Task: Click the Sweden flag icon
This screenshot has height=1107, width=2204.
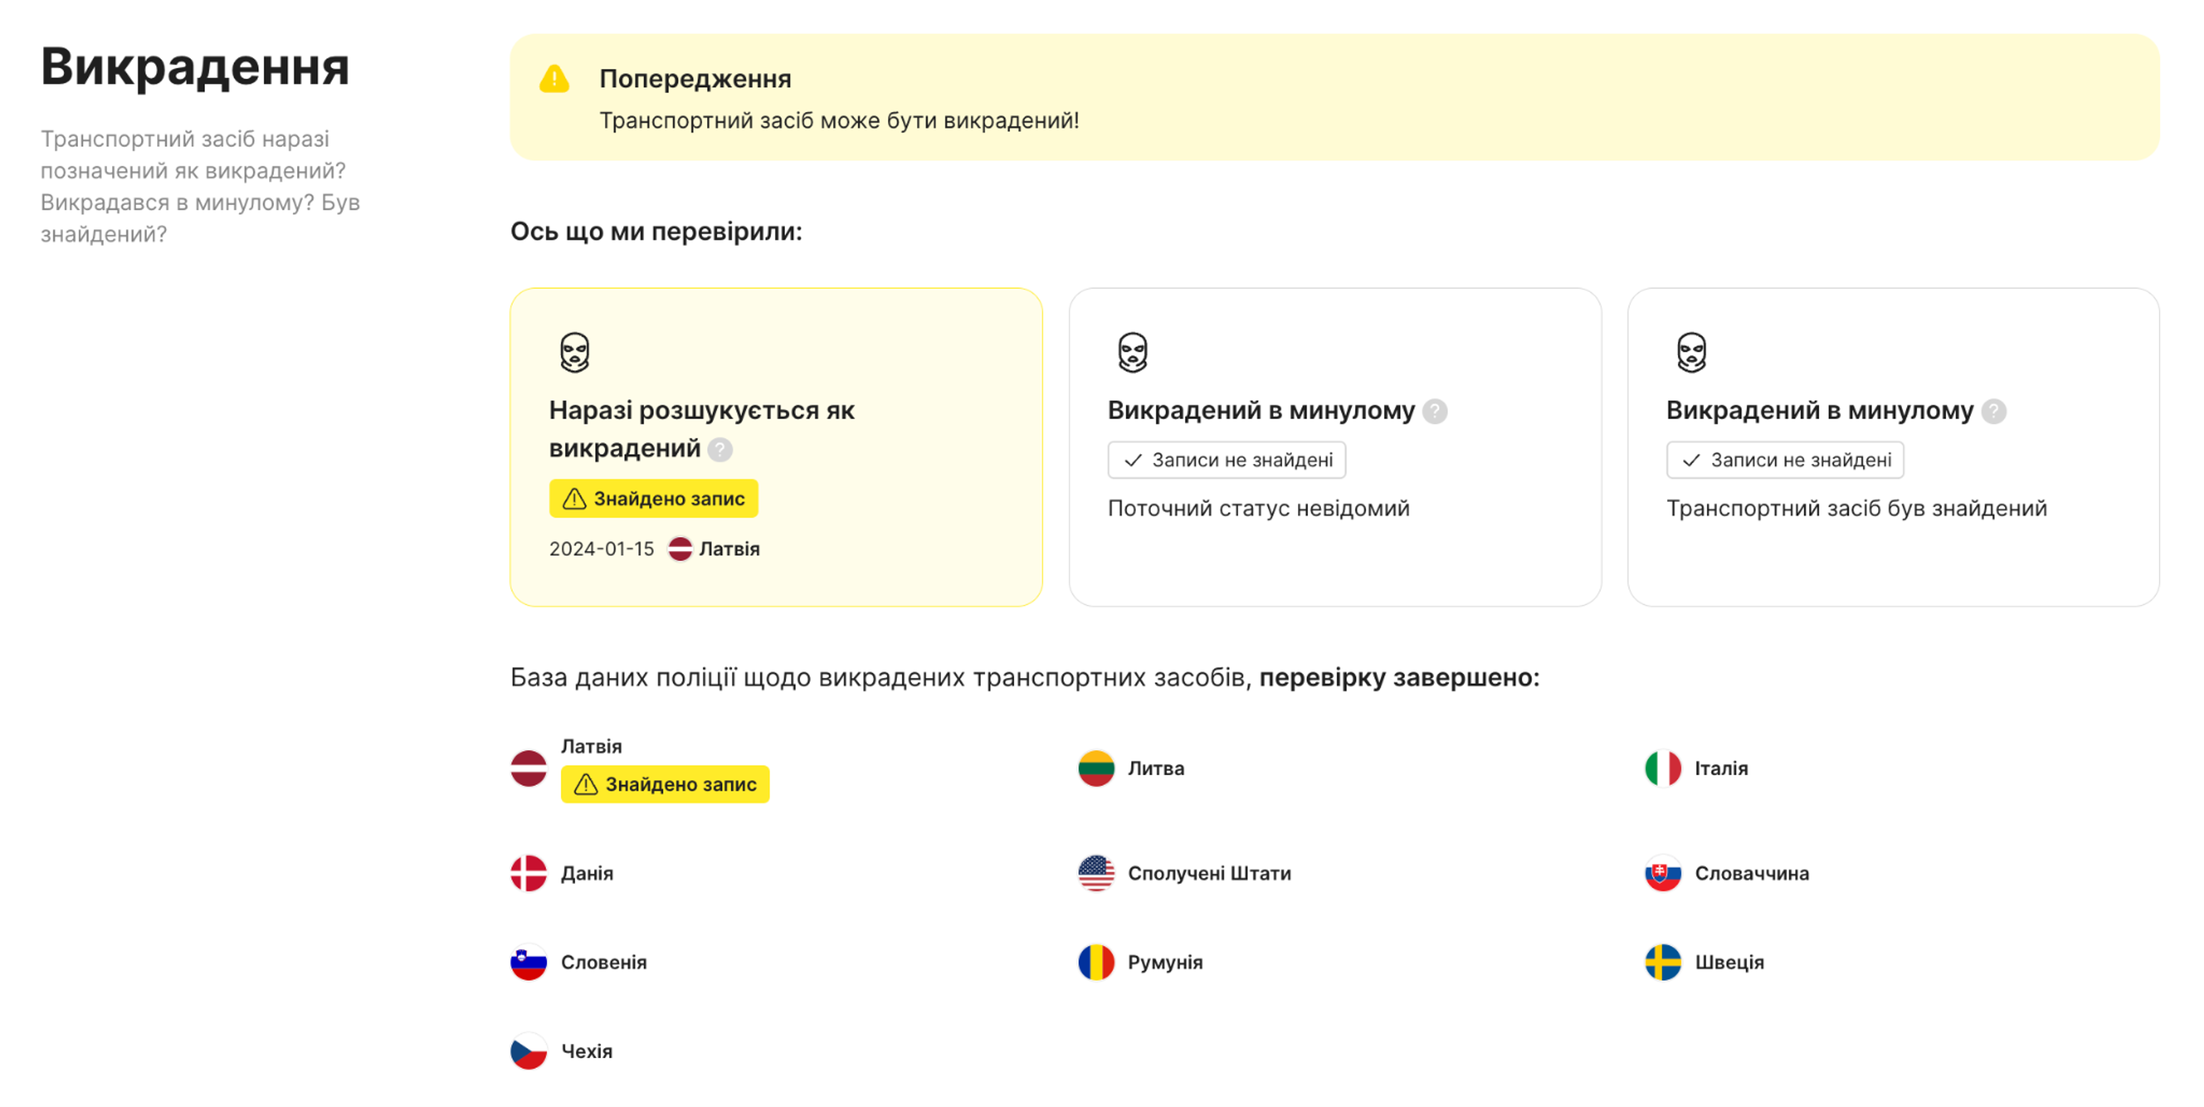Action: coord(1664,962)
